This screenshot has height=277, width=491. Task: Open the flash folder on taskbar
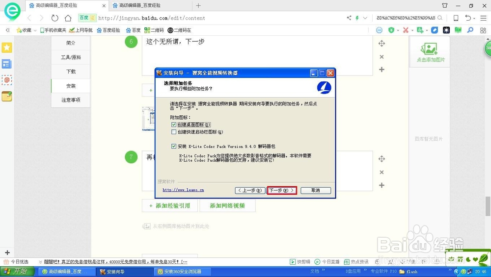pos(409,272)
